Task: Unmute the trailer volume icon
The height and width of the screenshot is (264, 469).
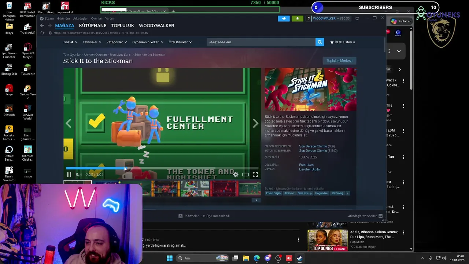Action: [x=78, y=175]
